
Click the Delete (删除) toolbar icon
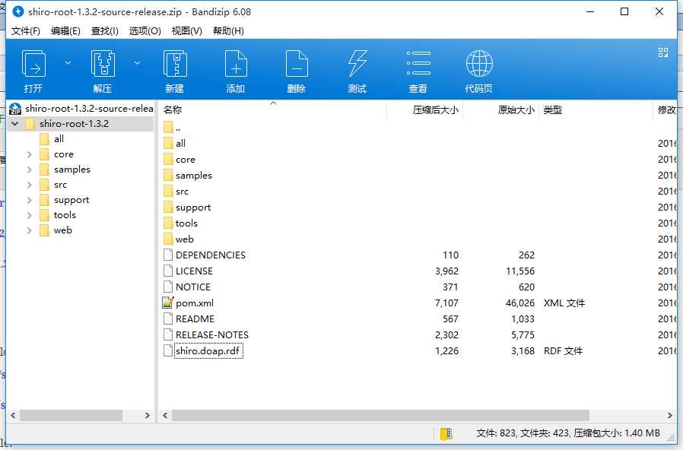click(x=296, y=65)
